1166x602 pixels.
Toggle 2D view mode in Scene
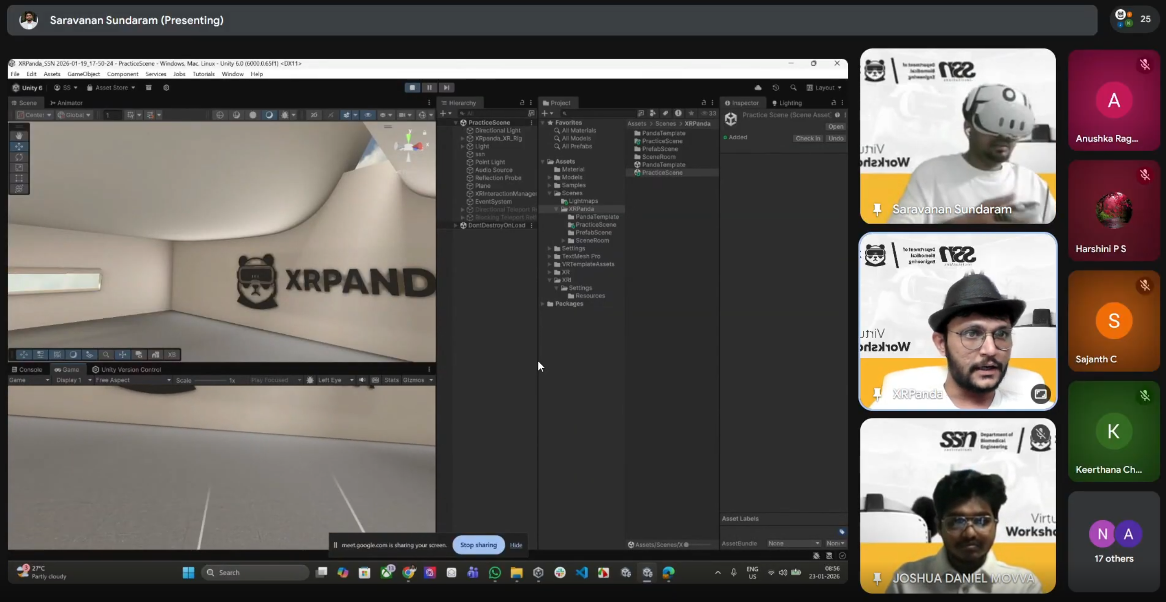point(314,115)
